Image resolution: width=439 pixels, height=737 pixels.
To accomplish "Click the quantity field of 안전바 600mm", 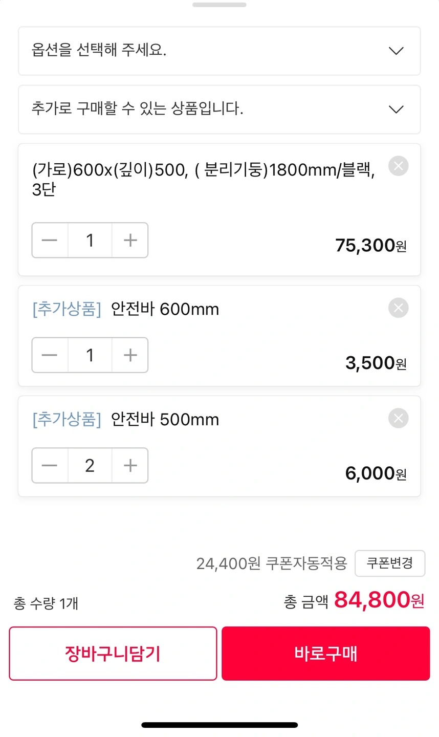I will click(90, 355).
